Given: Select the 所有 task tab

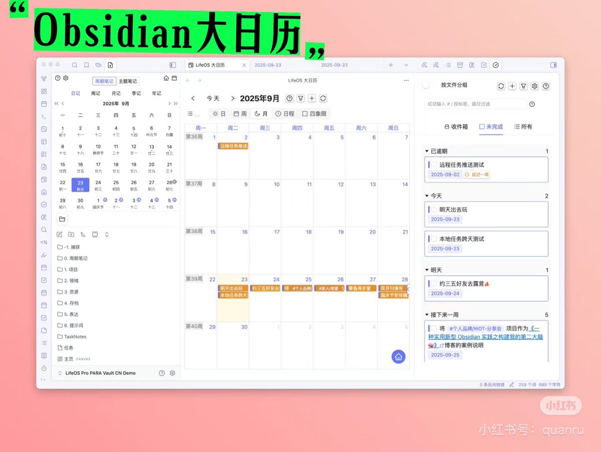Looking at the screenshot, I should (523, 127).
